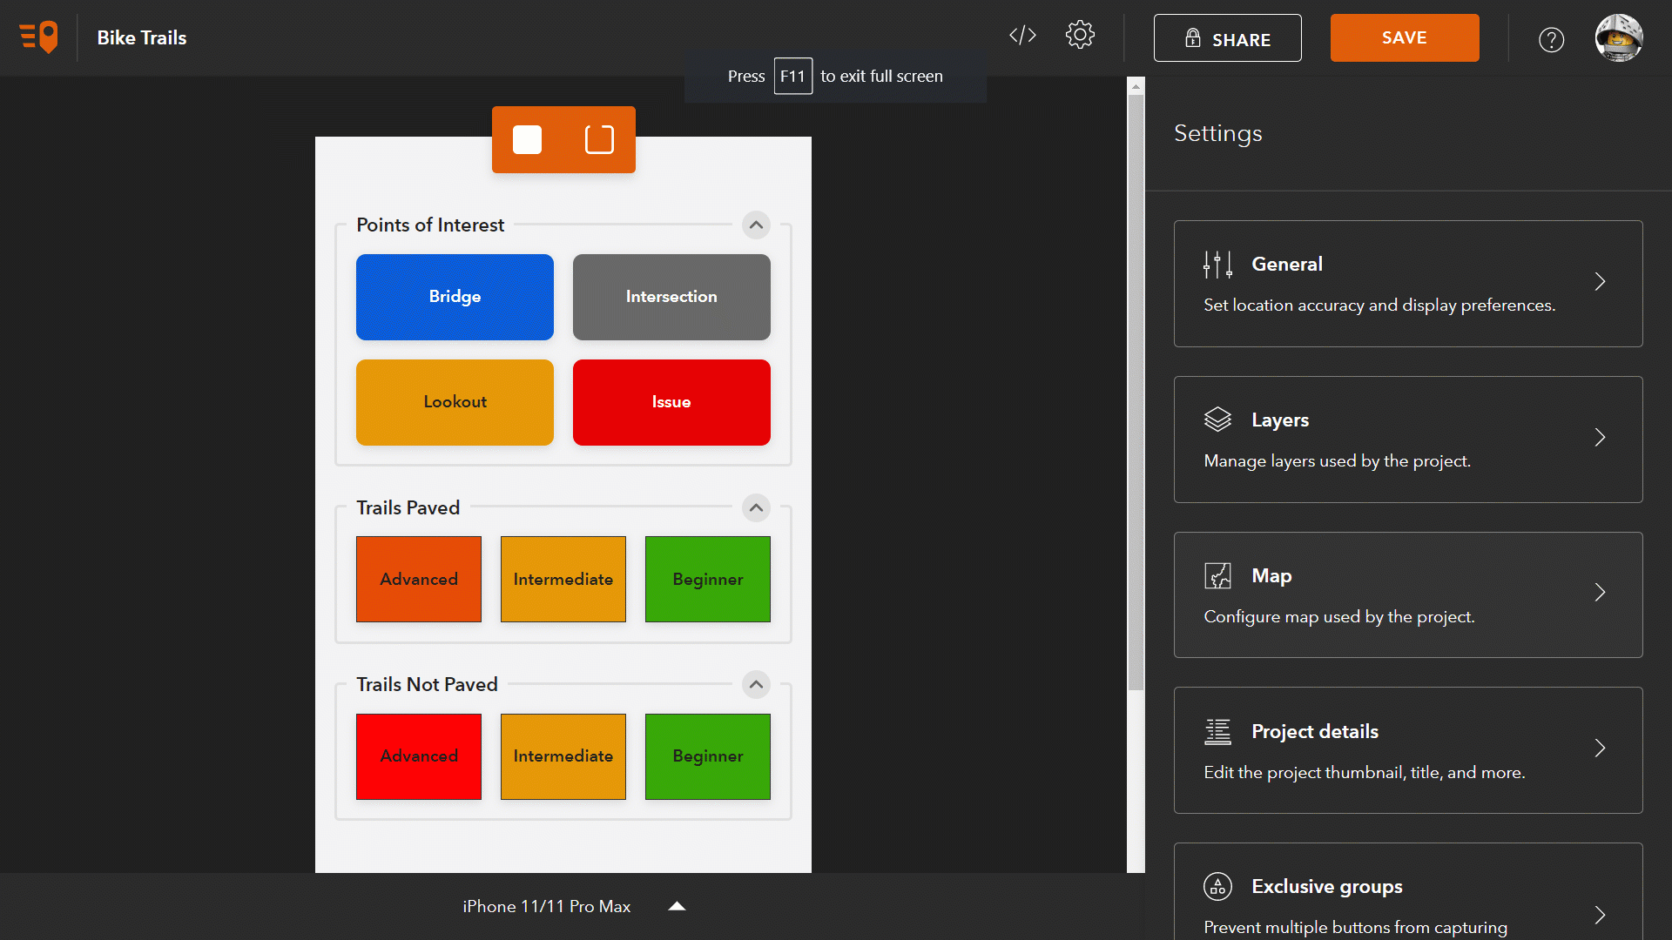Collapse the Trails Paved group
Image resolution: width=1672 pixels, height=940 pixels.
tap(756, 508)
